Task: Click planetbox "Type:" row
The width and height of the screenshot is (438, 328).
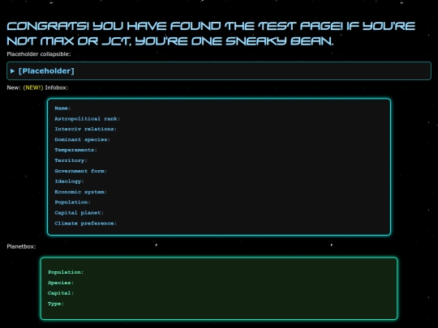Action: [56, 304]
